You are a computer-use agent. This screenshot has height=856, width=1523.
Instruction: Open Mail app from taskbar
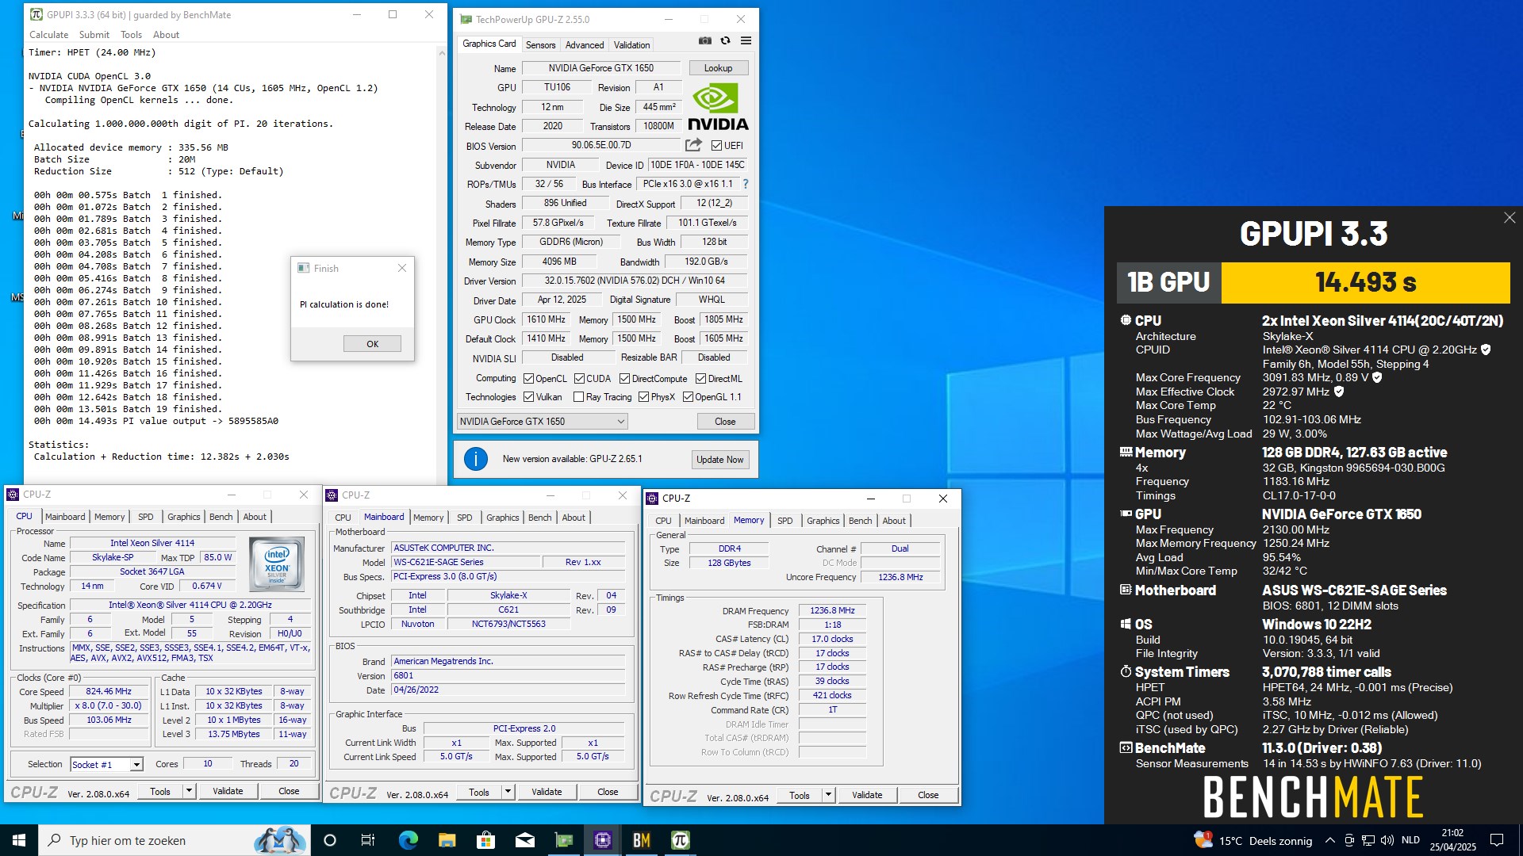524,840
